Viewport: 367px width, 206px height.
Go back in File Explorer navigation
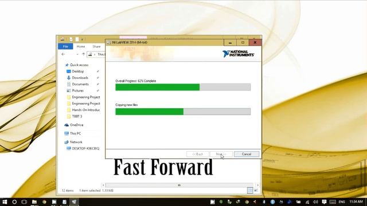[63, 54]
